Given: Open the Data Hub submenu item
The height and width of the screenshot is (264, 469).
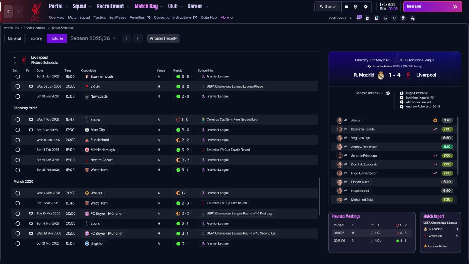Looking at the screenshot, I should [209, 18].
